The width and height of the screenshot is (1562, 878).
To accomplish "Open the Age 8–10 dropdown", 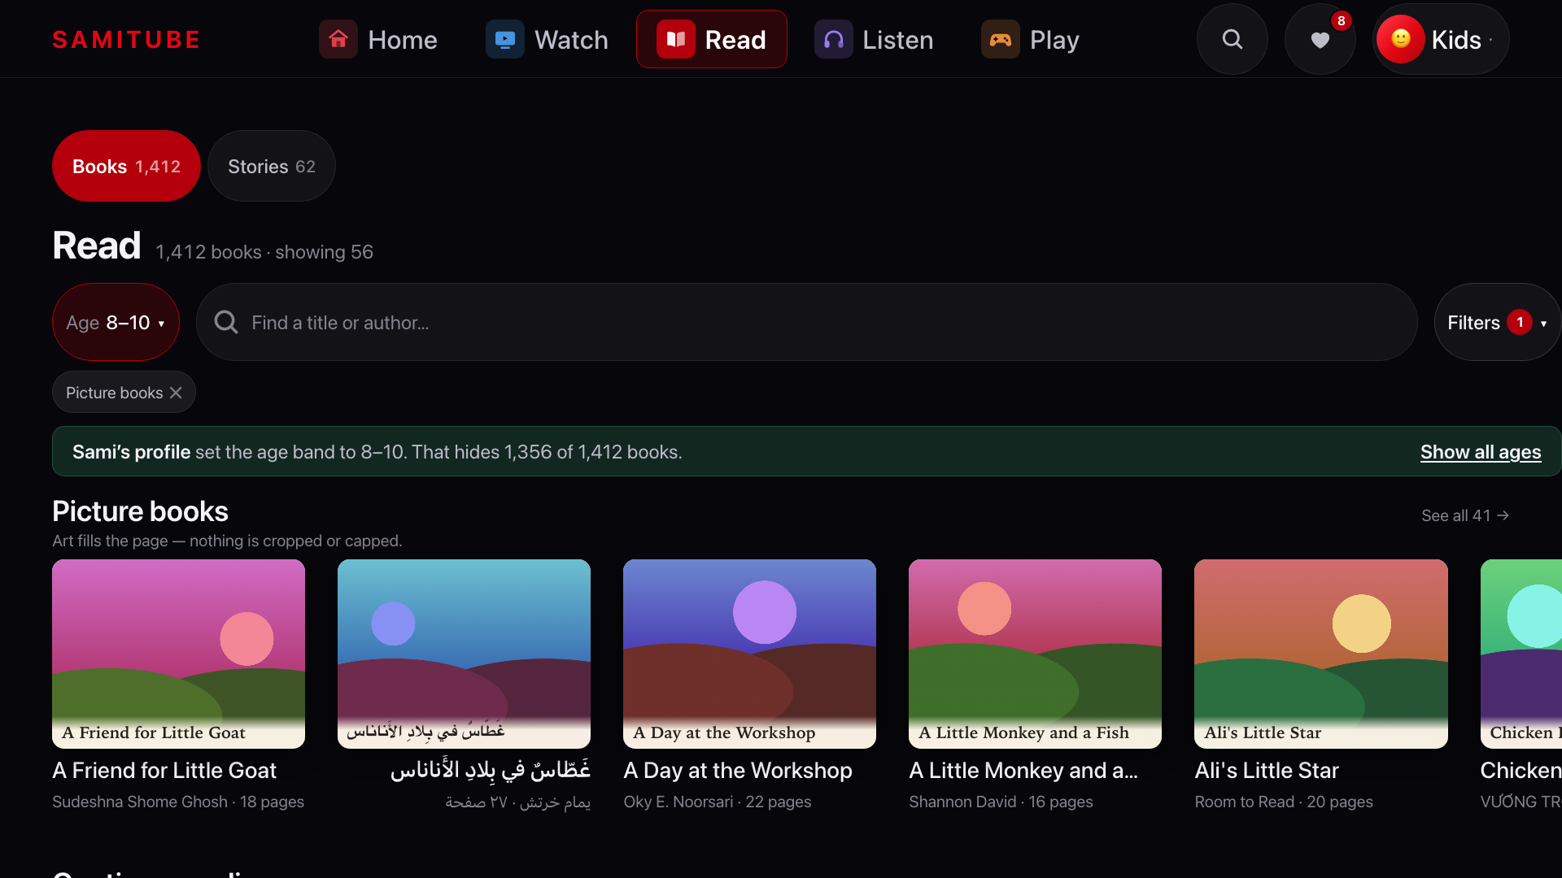I will pos(116,322).
